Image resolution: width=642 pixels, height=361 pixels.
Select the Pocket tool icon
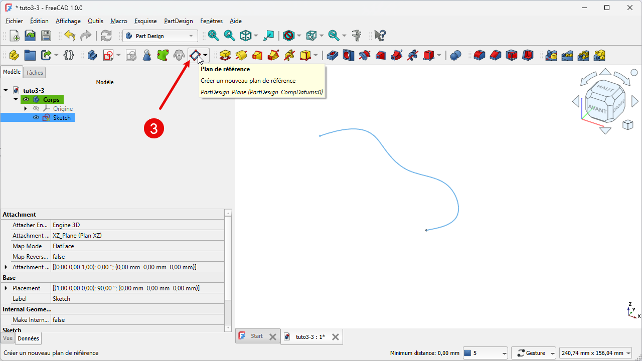pos(332,55)
